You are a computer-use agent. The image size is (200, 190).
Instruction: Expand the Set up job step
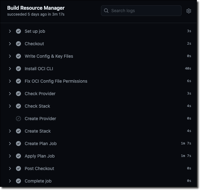10,31
